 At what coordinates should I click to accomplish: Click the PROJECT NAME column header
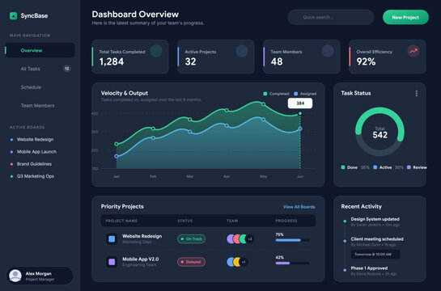[121, 221]
